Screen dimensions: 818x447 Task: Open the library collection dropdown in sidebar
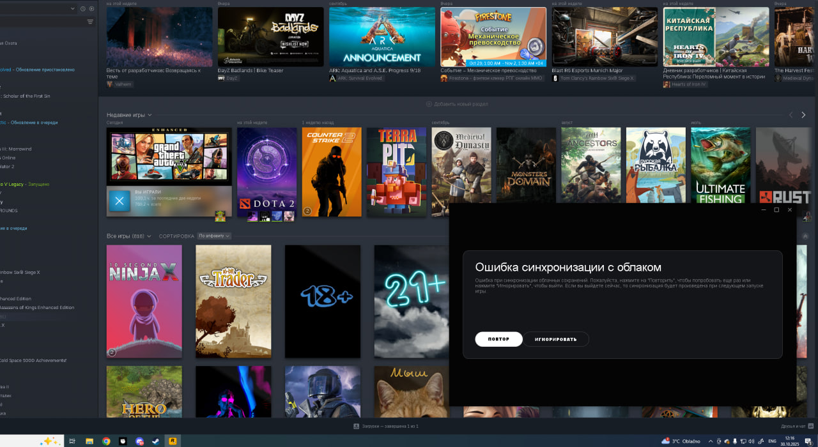tap(72, 9)
